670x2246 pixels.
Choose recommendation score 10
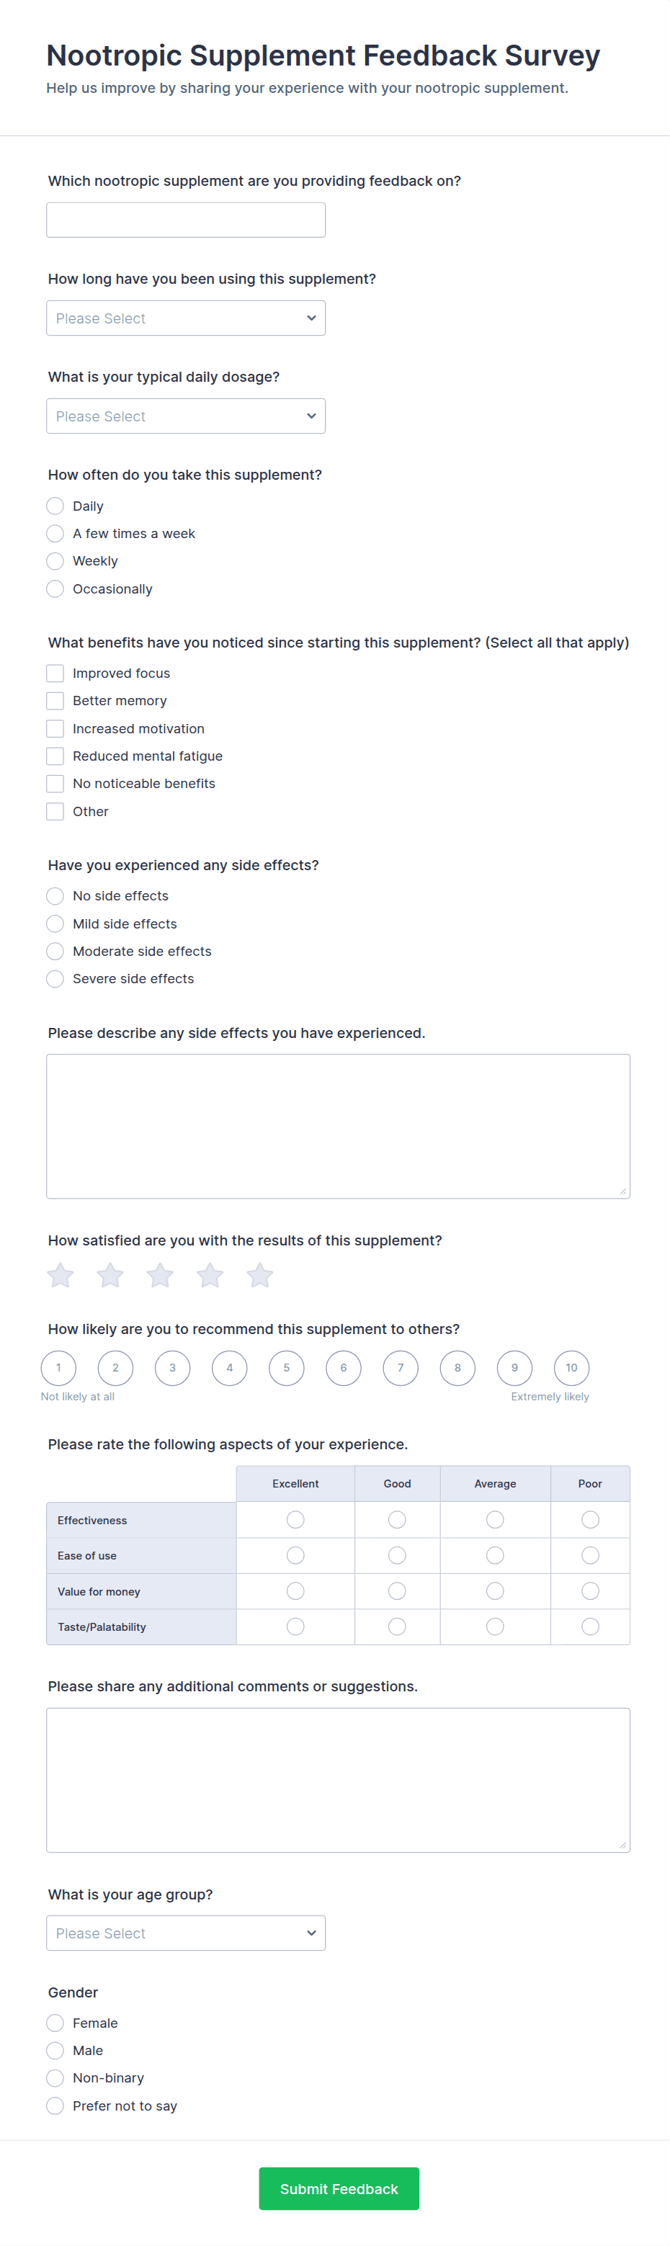click(x=571, y=1367)
